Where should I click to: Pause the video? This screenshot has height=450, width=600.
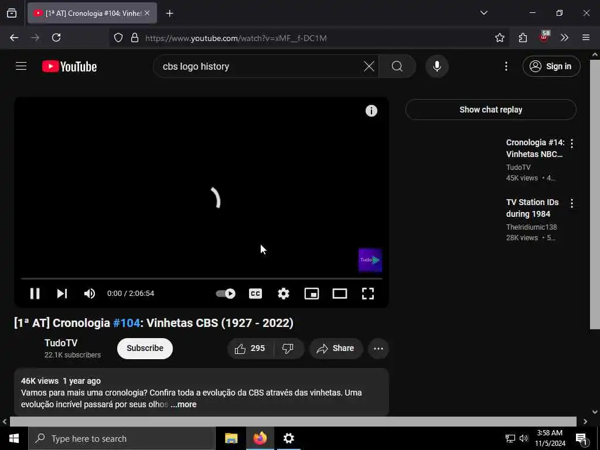(35, 294)
